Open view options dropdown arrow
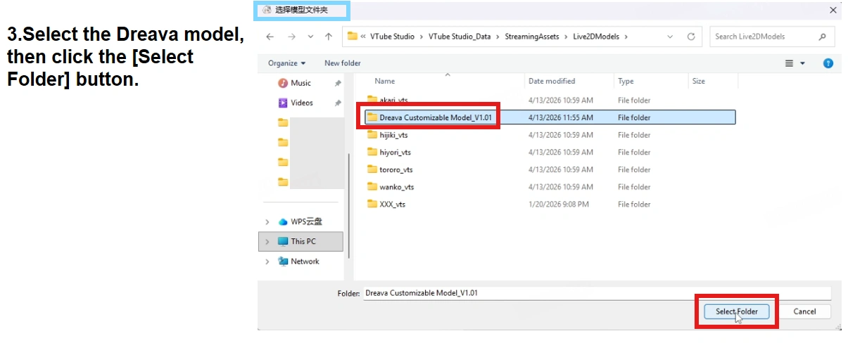 pyautogui.click(x=802, y=63)
